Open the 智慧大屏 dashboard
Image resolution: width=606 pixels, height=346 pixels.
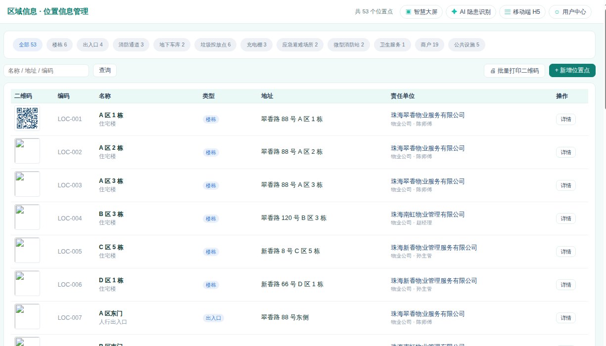pyautogui.click(x=421, y=12)
